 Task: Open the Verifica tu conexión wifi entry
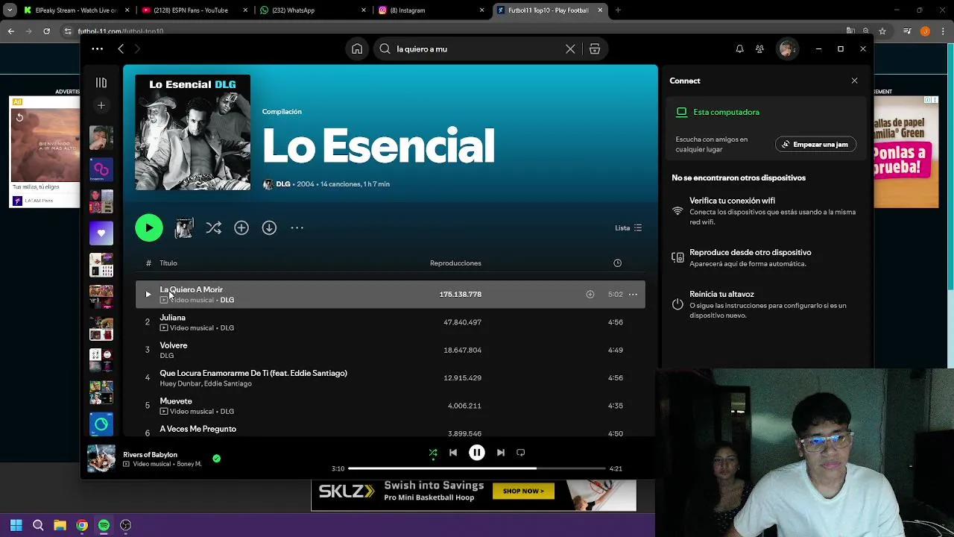pos(764,211)
